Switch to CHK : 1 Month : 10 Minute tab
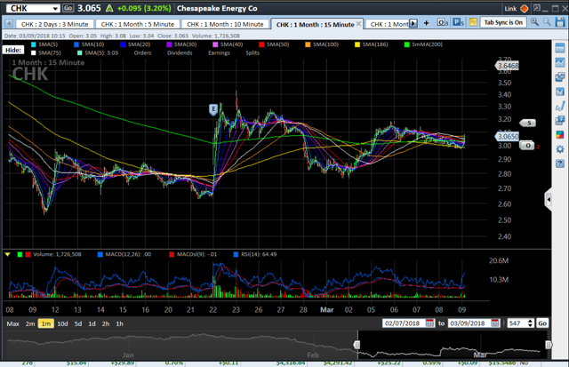569x367 pixels. [225, 24]
